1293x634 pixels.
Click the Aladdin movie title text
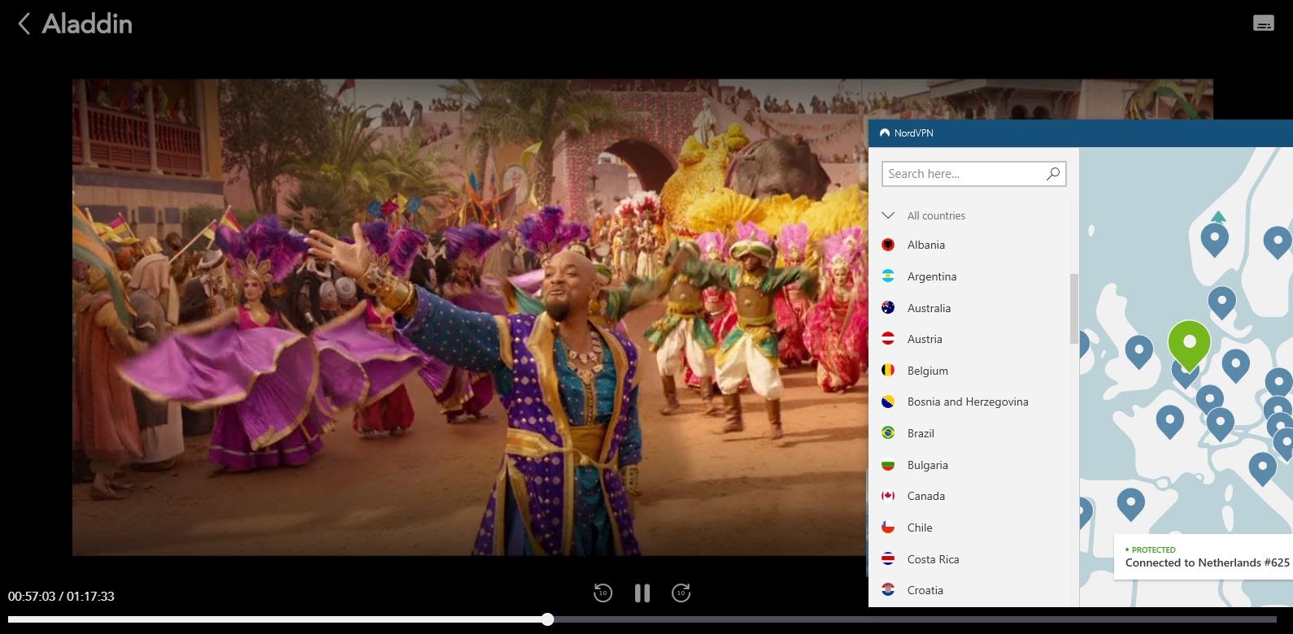point(87,24)
